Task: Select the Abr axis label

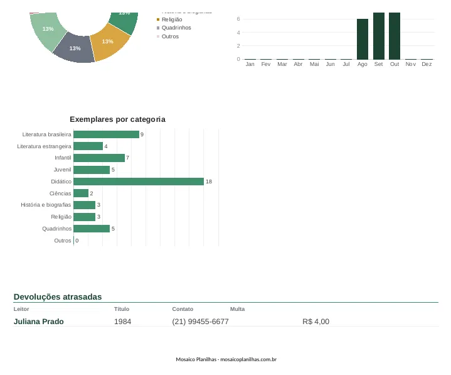Action: coord(298,64)
